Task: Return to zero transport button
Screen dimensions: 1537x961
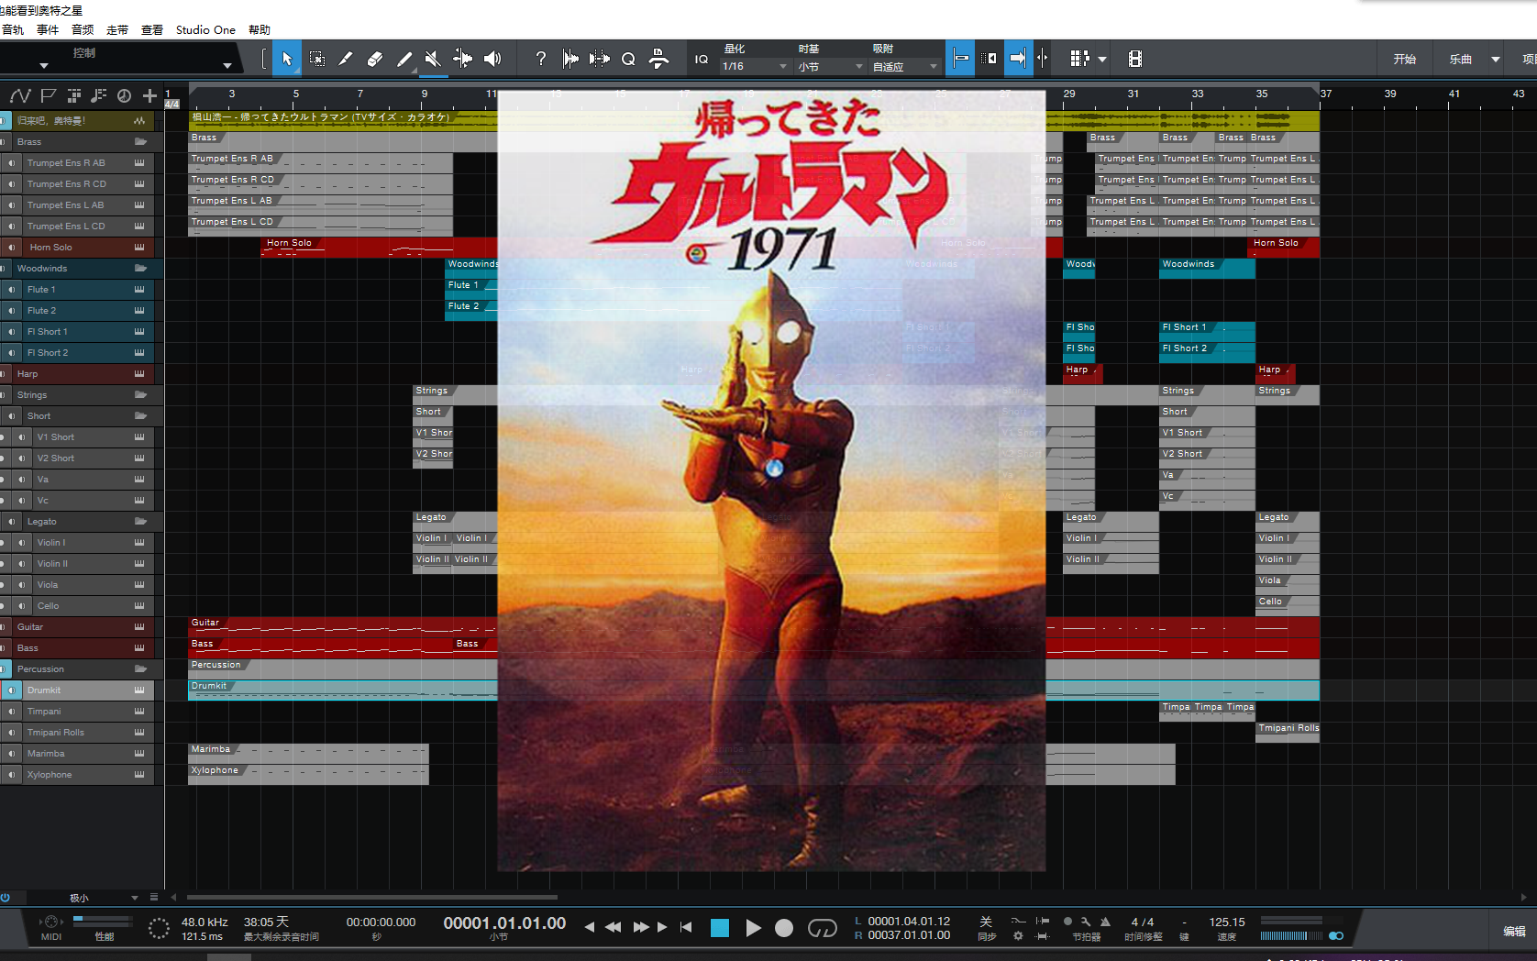Action: click(x=686, y=928)
